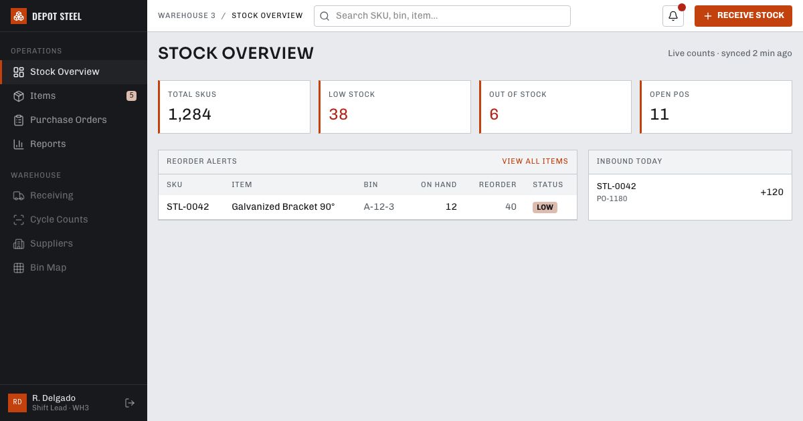The height and width of the screenshot is (421, 803).
Task: Click the Purchase Orders clipboard icon
Action: pyautogui.click(x=19, y=120)
